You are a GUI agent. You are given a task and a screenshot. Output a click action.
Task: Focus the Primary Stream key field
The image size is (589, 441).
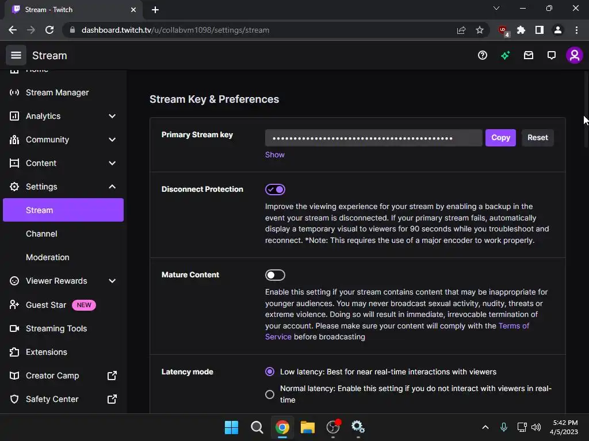[x=373, y=138]
